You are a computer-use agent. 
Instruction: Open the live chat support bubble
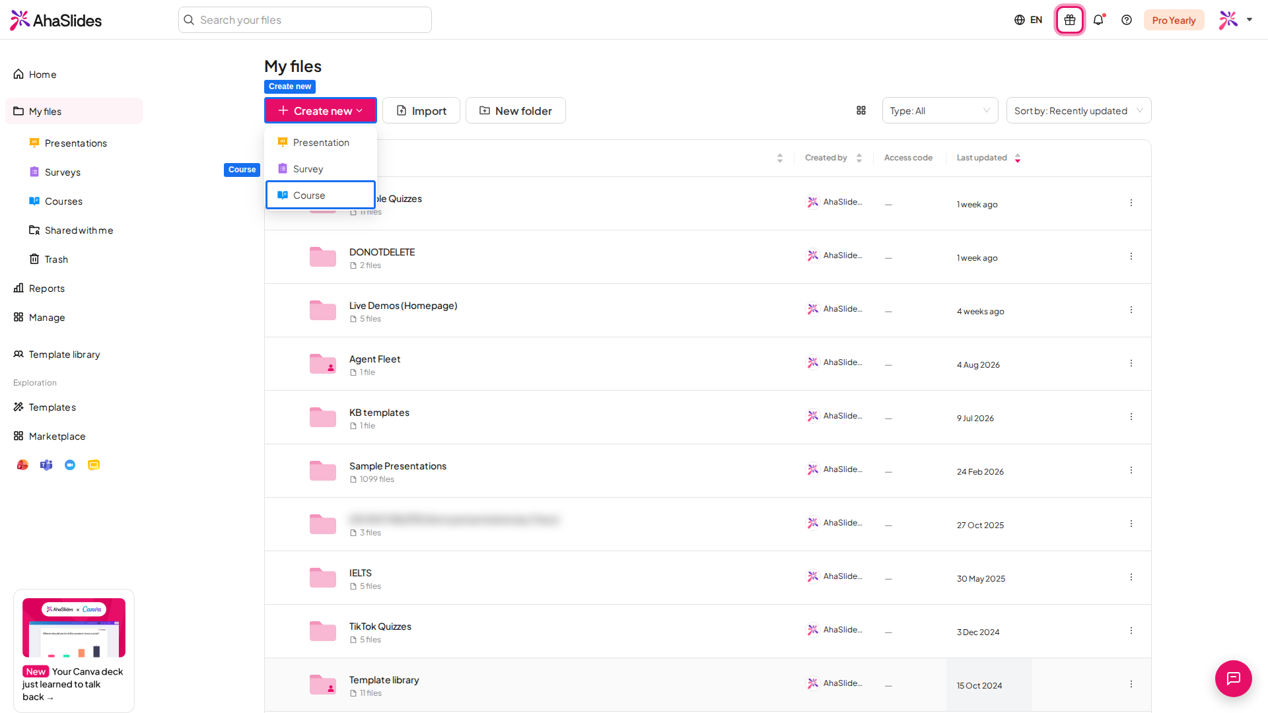(1233, 678)
